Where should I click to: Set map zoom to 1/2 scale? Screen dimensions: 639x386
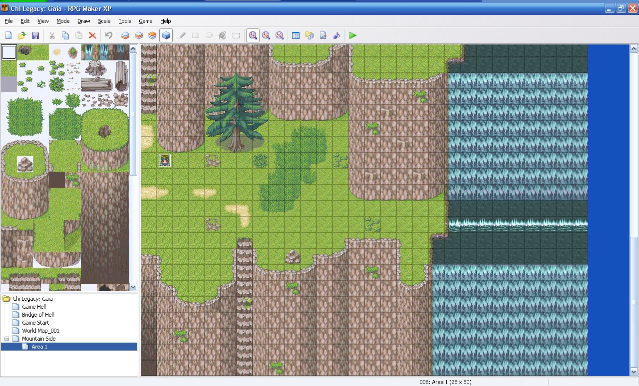(266, 35)
